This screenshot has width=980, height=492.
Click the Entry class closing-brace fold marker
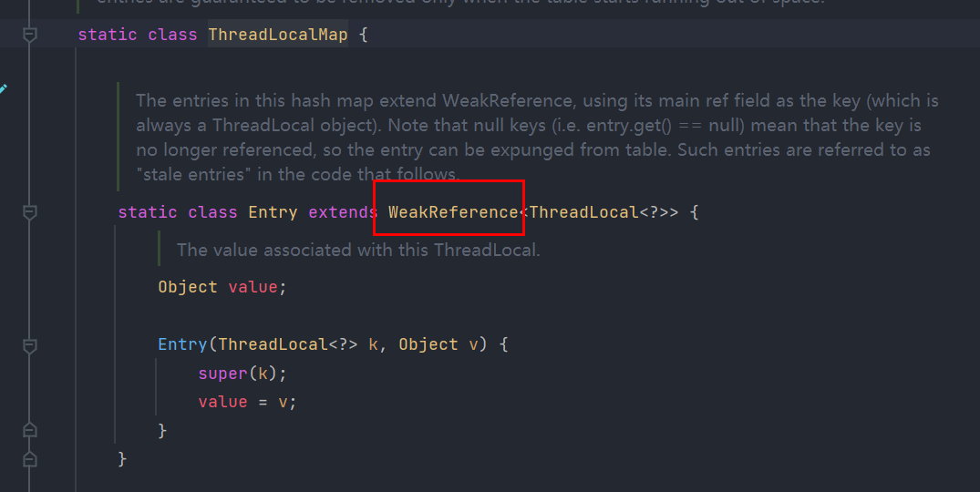[29, 460]
